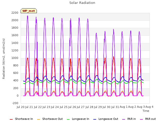The image size is (165, 124).
Task: Click the Jul 28 x-axis tick label
Action: point(89,107)
